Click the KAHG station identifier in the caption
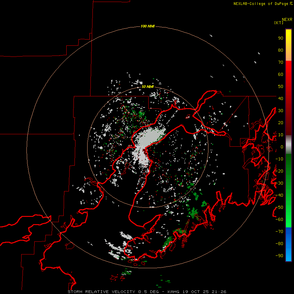This screenshot has width=294, height=294. (173, 292)
